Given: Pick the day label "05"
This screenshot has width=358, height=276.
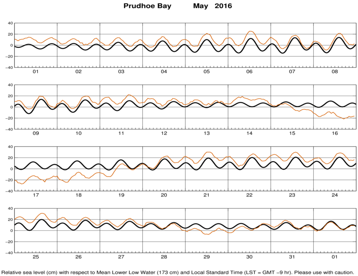Looking at the screenshot, I should pos(207,71).
